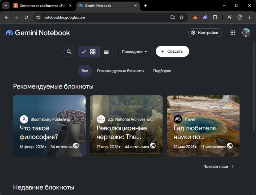Open the purple ghost extension icon
Image resolution: width=256 pixels, height=195 pixels.
(205, 17)
